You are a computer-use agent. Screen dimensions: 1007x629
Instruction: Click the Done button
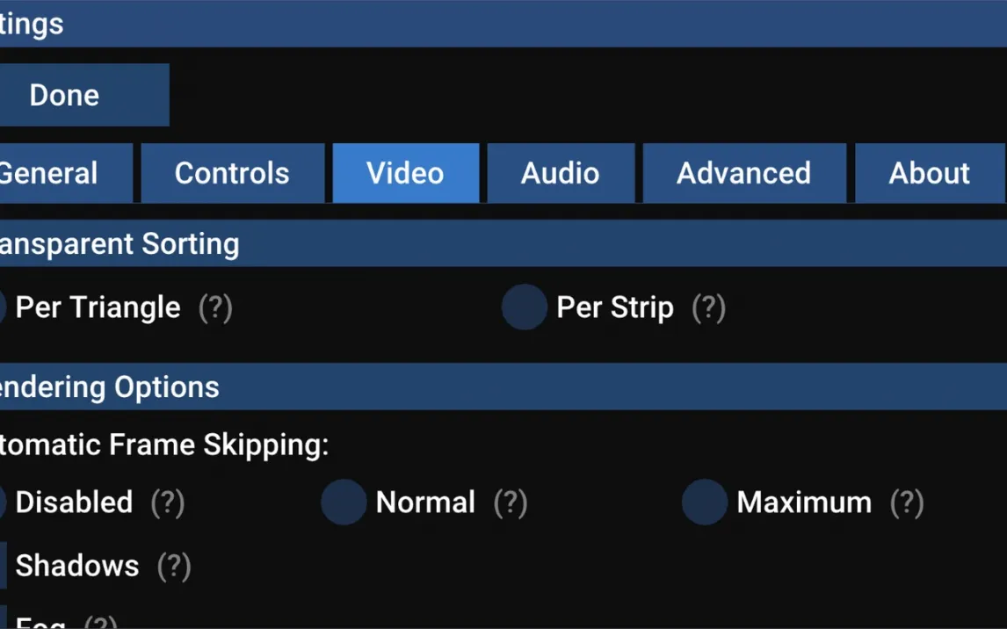point(84,95)
